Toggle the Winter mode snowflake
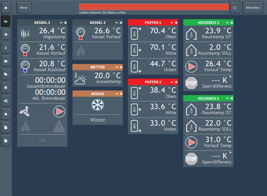267x196 pixels. tap(97, 105)
